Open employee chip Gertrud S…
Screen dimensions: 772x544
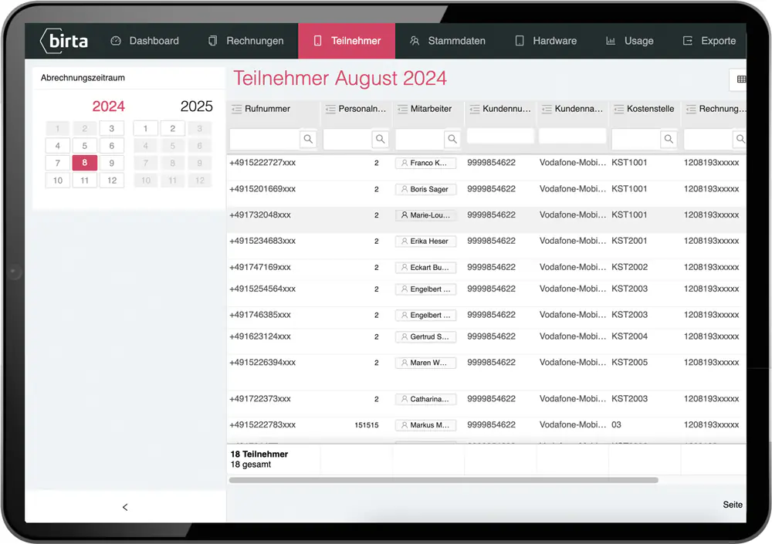[426, 336]
